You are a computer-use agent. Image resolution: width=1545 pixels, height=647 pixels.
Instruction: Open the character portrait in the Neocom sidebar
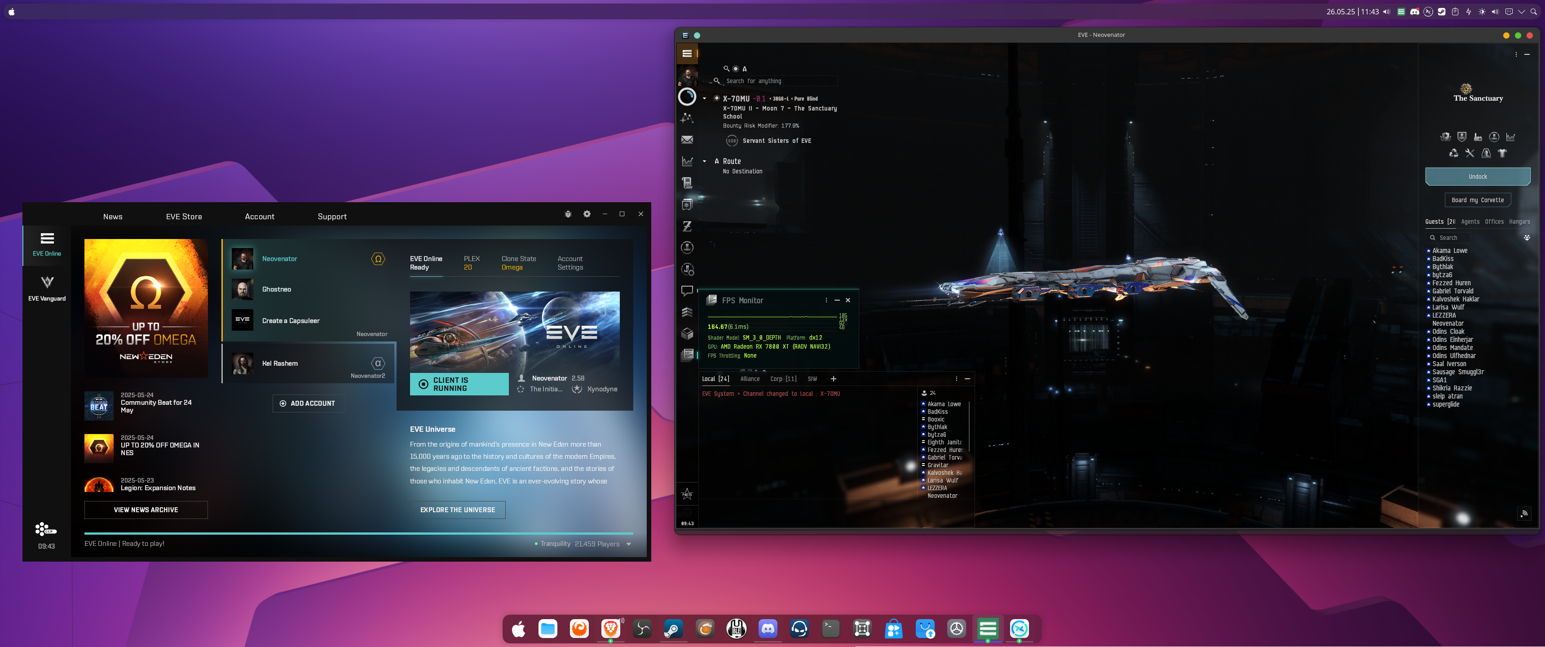pyautogui.click(x=687, y=75)
